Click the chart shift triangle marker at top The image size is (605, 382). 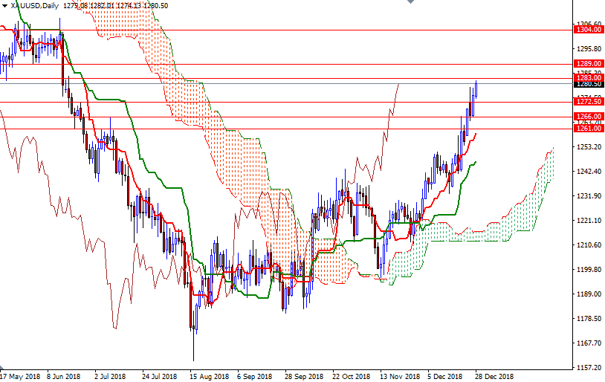coord(411,2)
